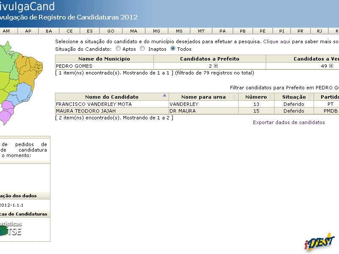Viewport: 339px width, 254px height.
Task: Switch to the MT state tab
Action: click(201, 31)
